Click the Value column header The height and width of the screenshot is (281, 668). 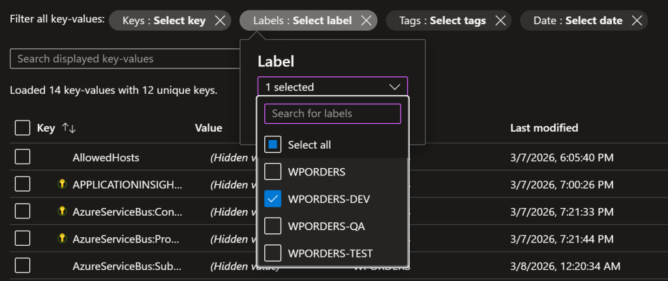click(x=208, y=128)
